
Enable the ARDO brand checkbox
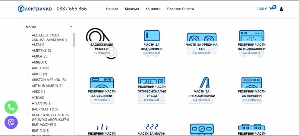[28, 68]
